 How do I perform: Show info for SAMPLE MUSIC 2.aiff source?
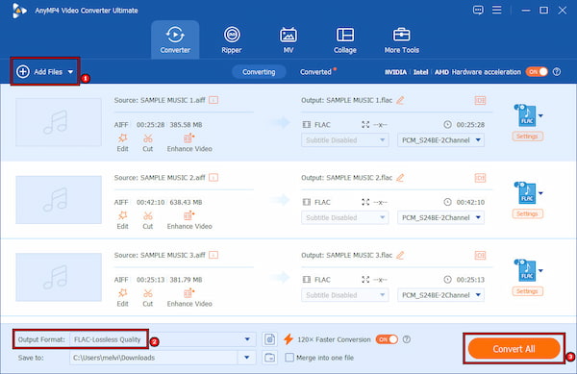tap(213, 178)
